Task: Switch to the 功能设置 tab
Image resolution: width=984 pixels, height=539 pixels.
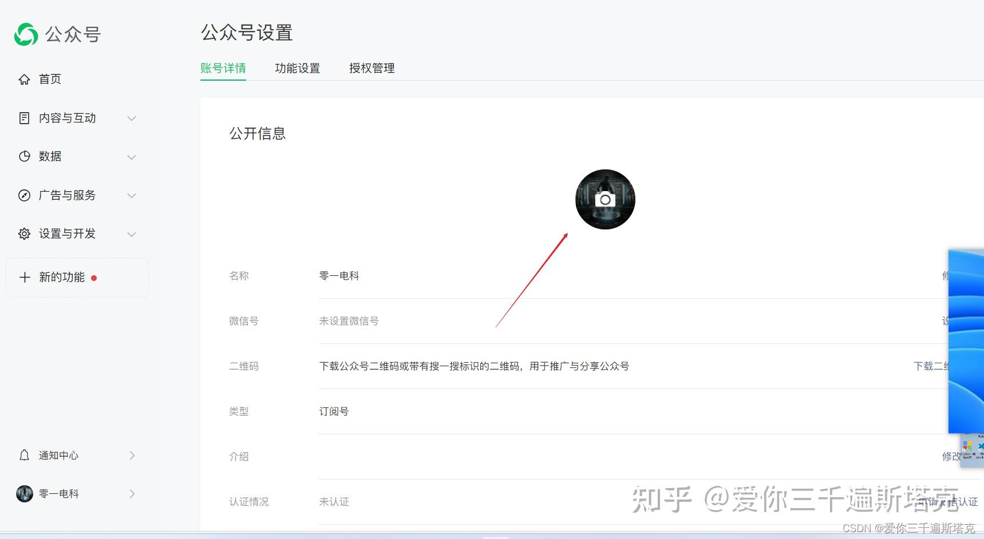Action: [298, 68]
